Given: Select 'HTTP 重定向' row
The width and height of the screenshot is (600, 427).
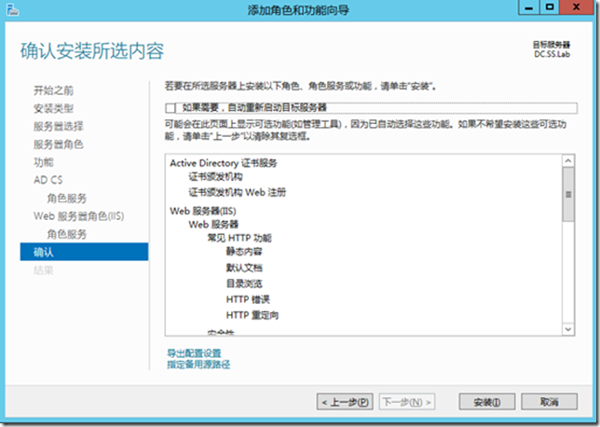Looking at the screenshot, I should pyautogui.click(x=252, y=315).
